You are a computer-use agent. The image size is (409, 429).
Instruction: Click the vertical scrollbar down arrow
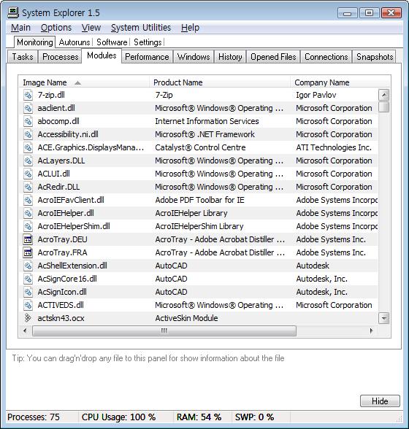[383, 318]
